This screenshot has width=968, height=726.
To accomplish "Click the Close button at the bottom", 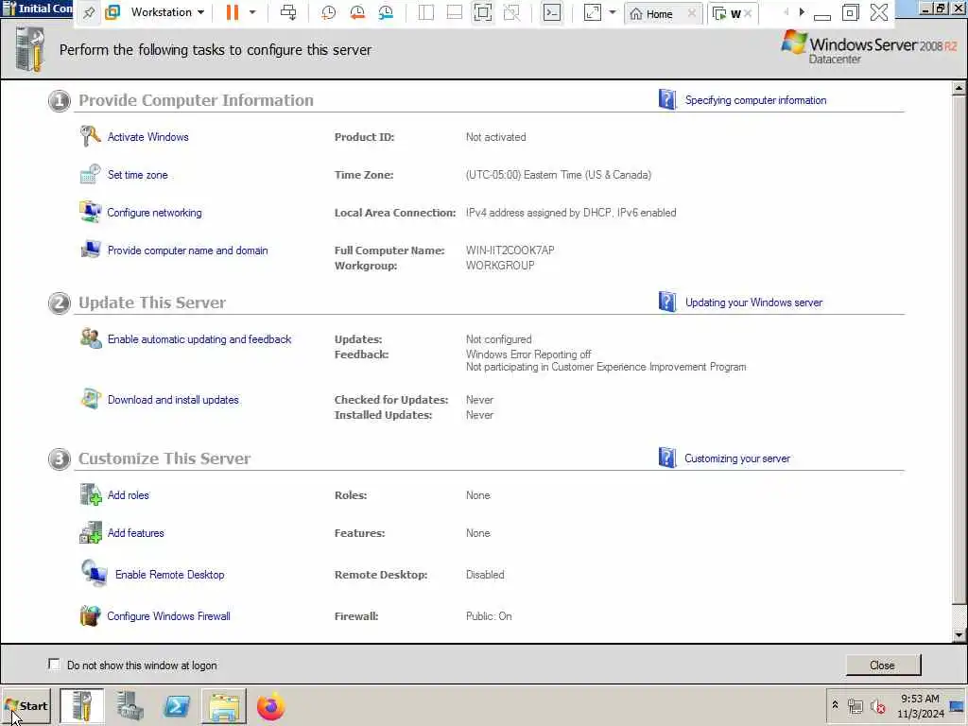I will point(882,665).
